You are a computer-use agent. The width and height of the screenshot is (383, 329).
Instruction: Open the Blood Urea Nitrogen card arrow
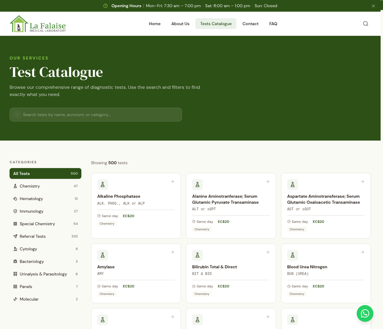pyautogui.click(x=362, y=252)
